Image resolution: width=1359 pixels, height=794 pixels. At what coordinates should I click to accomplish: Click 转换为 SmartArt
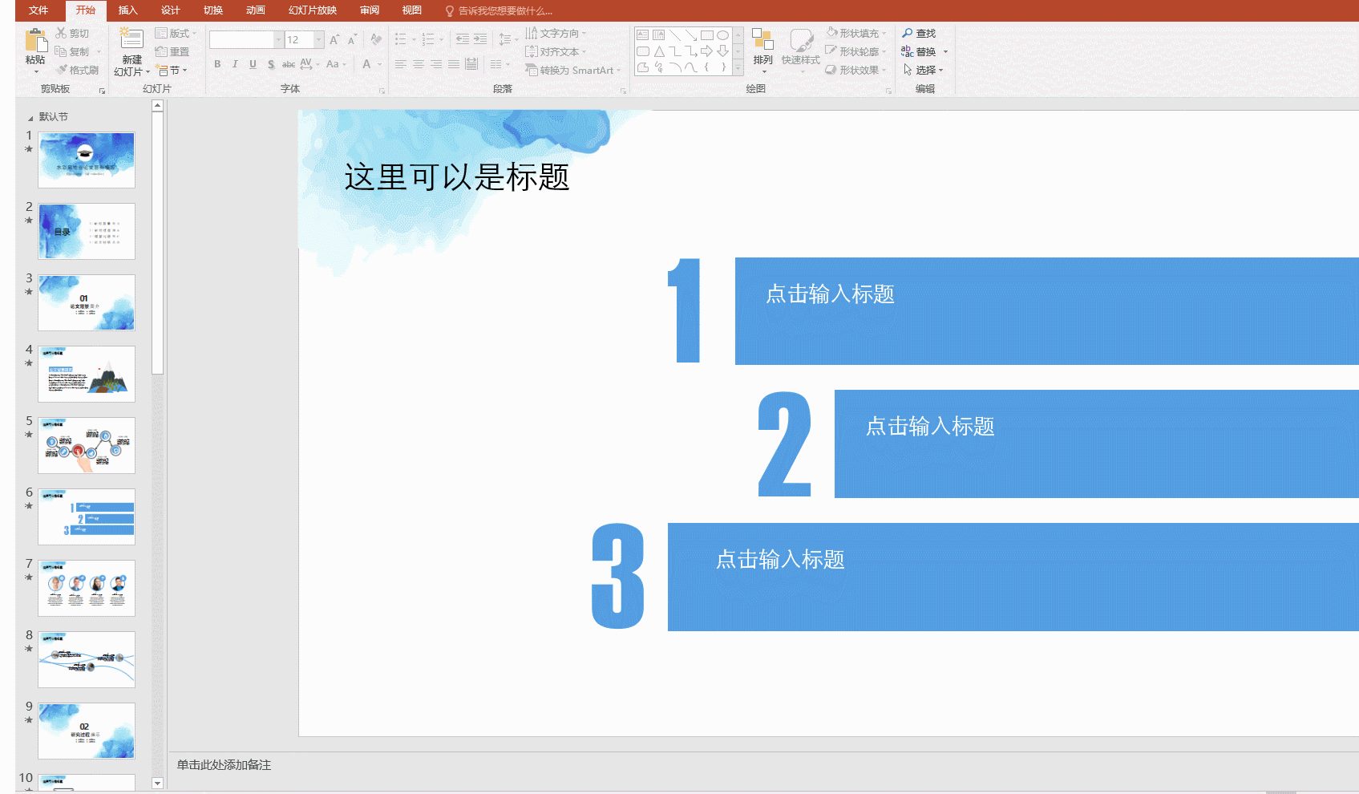572,70
